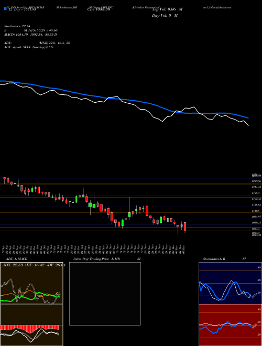Click the 'Day Vol: 0 M' label
262x346 pixels.
pos(165,16)
